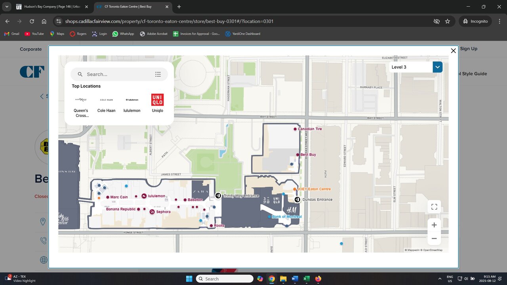Open the Invoices for Approval bookmark
507x285 pixels.
point(196,34)
